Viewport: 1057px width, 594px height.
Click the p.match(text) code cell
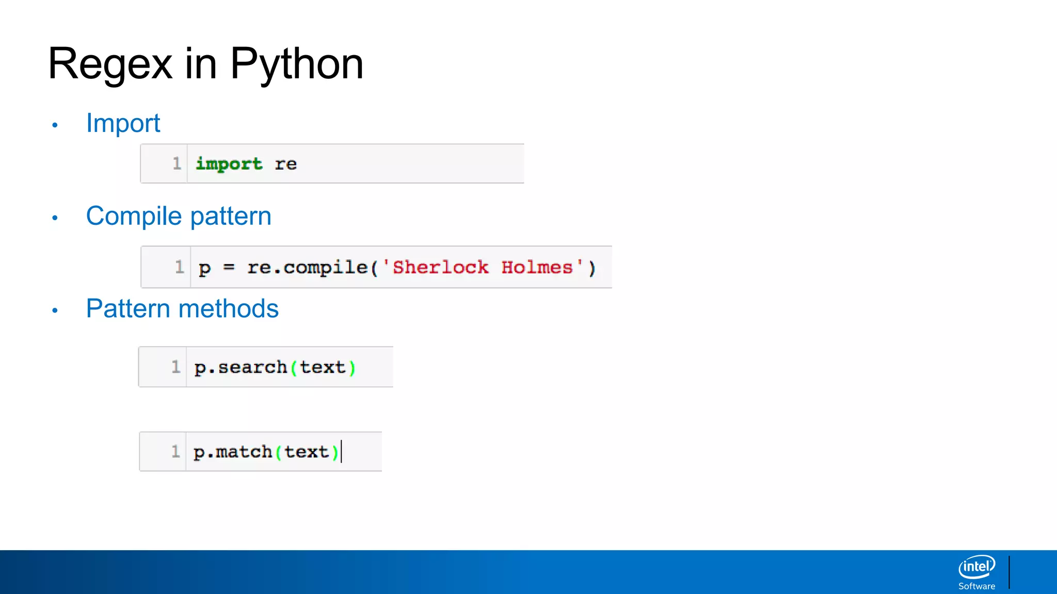[261, 452]
